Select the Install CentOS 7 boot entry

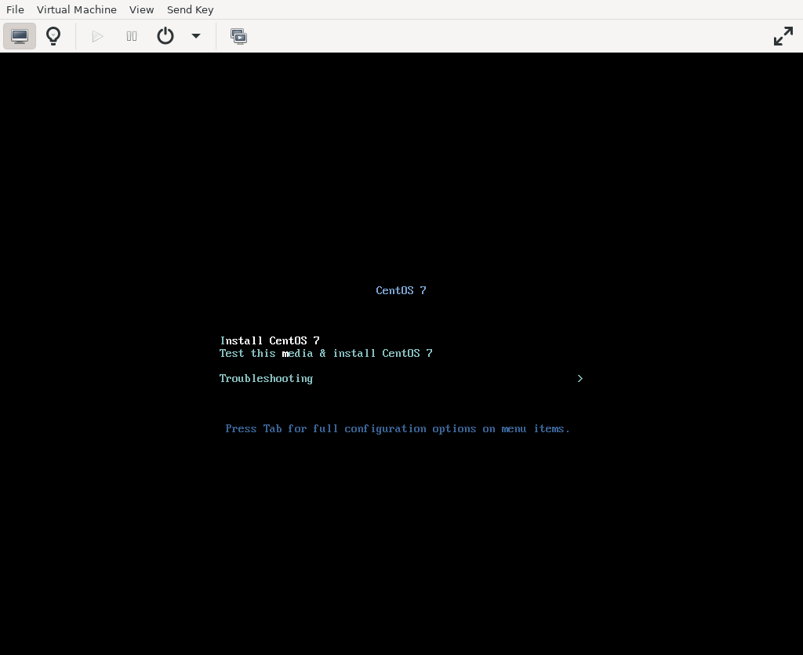270,340
